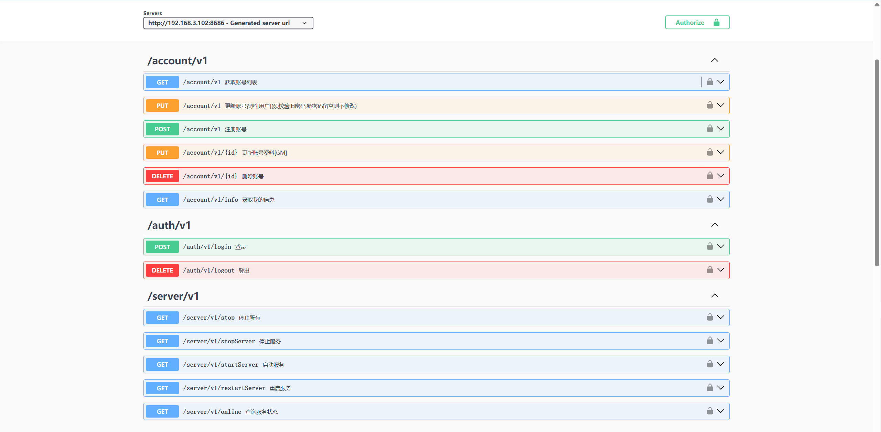Click lock icon on /account/v1/info row
The image size is (881, 432).
(710, 199)
